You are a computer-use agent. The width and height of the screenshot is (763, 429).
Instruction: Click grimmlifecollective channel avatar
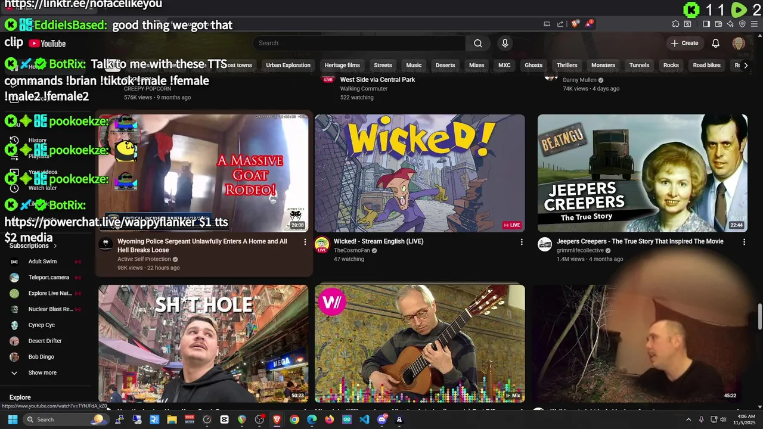(545, 244)
